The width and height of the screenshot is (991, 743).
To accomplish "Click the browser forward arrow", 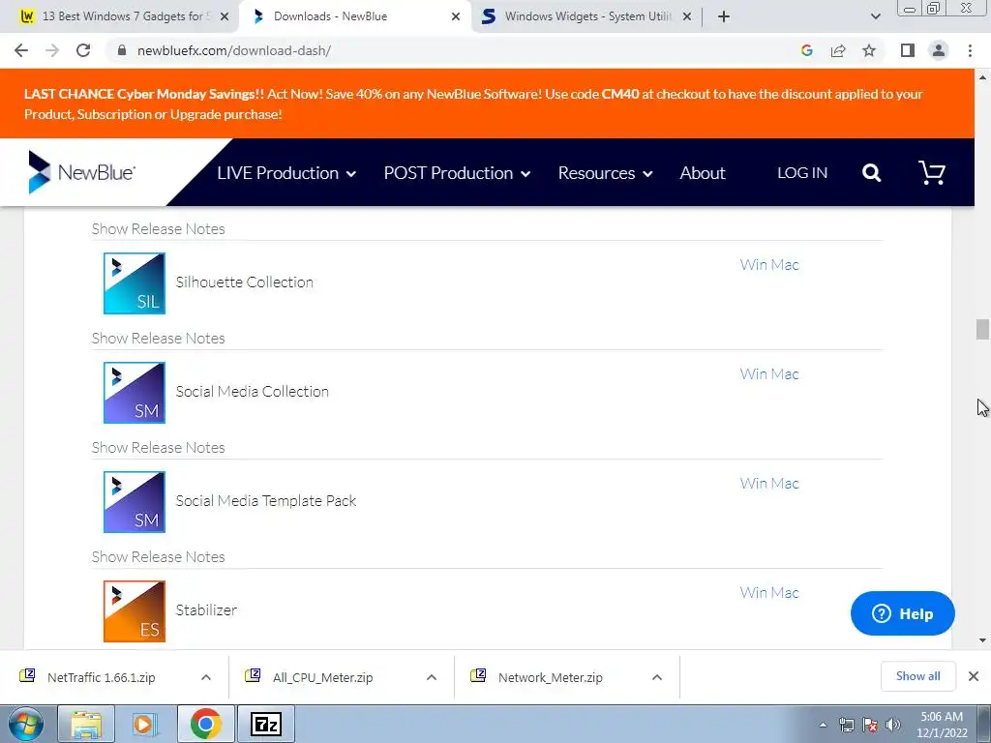I will pyautogui.click(x=52, y=50).
